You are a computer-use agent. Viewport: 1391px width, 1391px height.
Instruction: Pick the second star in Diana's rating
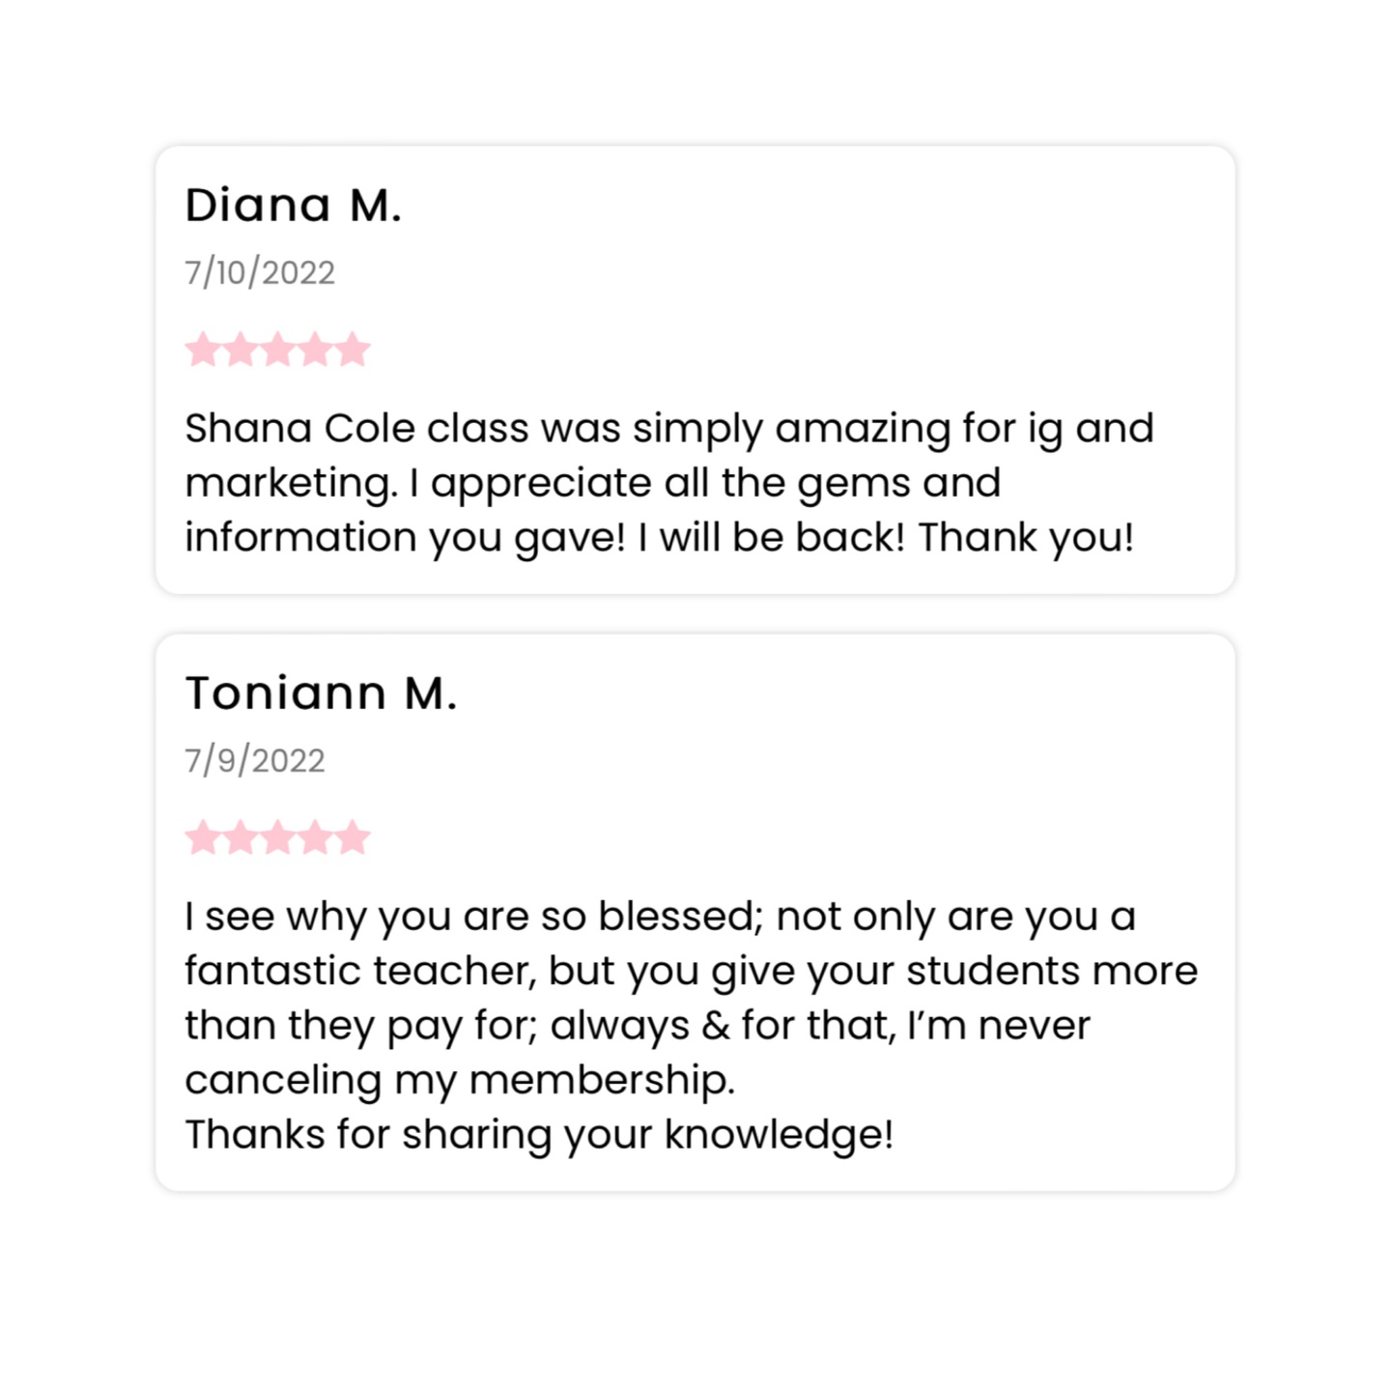[241, 350]
